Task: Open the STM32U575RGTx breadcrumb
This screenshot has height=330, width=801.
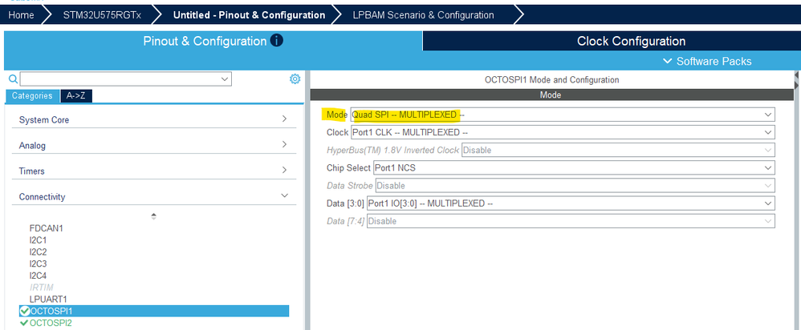Action: 102,14
